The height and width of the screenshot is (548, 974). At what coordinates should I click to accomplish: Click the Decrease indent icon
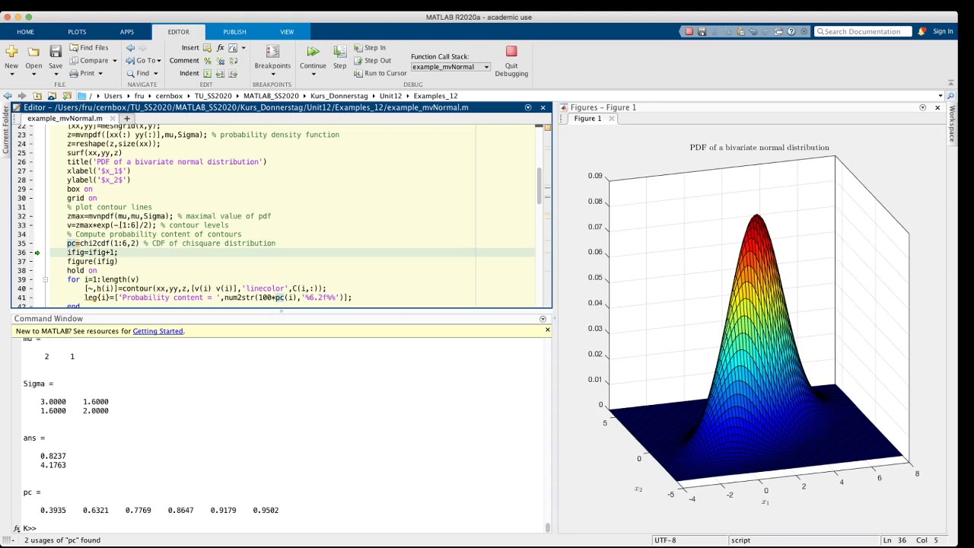(x=232, y=74)
